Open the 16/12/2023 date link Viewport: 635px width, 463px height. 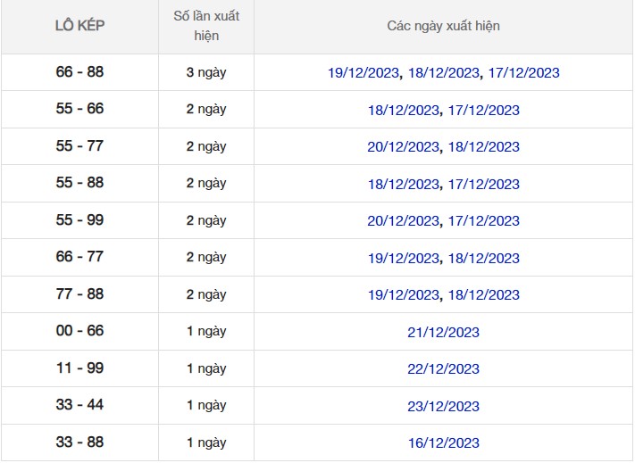click(443, 442)
